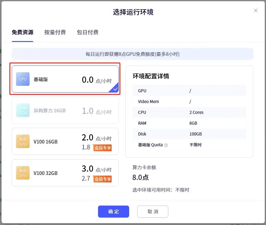Click the 环境配置详情 heading
This screenshot has height=225, width=266.
point(151,76)
